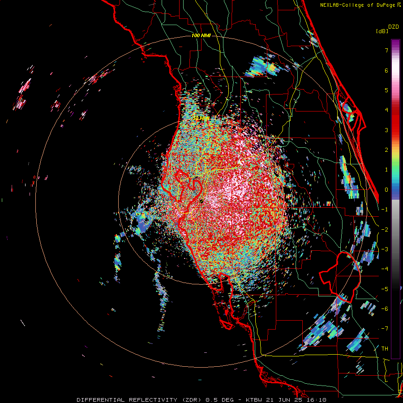
Task: Click the -5 value on the color scale
Action: [x=385, y=289]
